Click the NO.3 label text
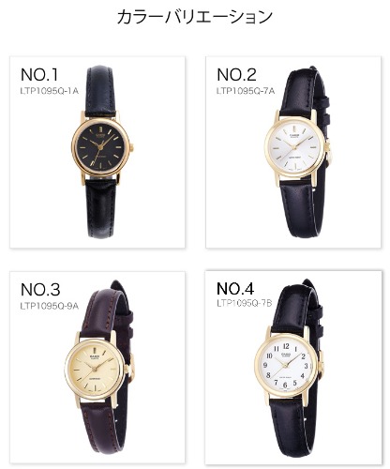This screenshot has width=390, height=469. 40,290
